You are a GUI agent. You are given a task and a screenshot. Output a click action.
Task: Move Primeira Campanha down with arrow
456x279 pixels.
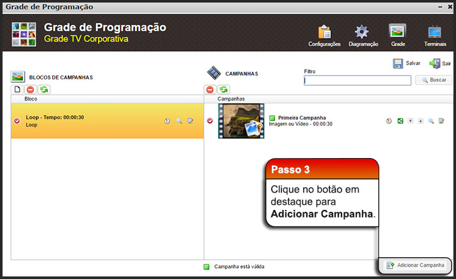(x=421, y=121)
